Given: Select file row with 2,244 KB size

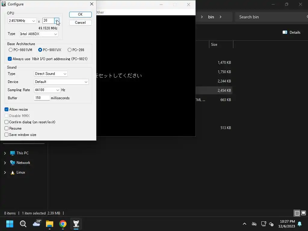Looking at the screenshot, I should (214, 81).
